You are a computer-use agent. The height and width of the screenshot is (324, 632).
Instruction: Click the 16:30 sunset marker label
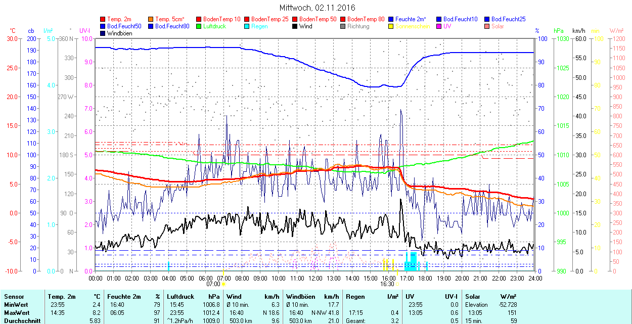point(387,284)
